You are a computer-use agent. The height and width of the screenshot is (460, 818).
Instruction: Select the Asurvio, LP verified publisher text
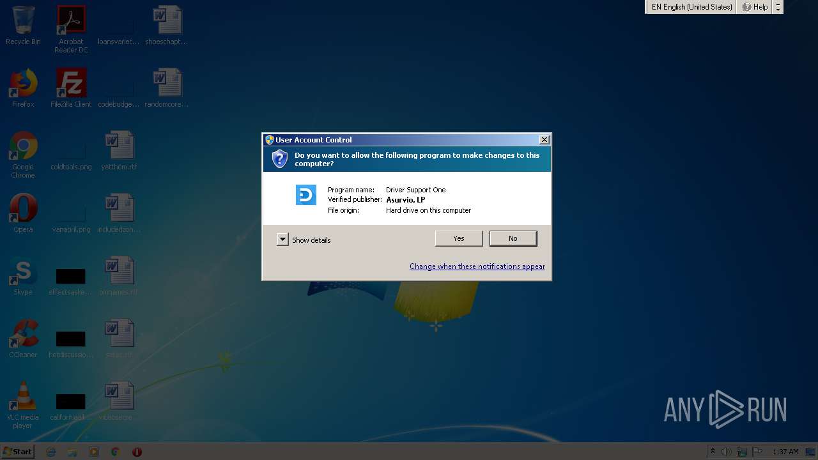pos(406,200)
